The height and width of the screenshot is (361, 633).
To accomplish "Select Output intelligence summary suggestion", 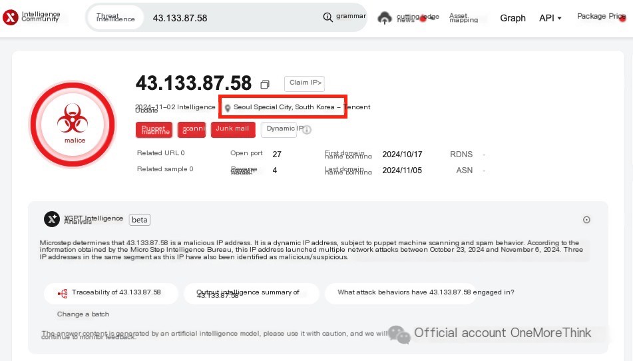I will [x=251, y=294].
